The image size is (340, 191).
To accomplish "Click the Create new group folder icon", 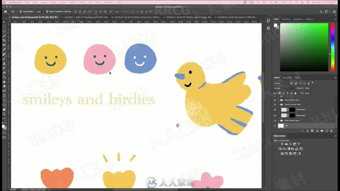I will 322,131.
